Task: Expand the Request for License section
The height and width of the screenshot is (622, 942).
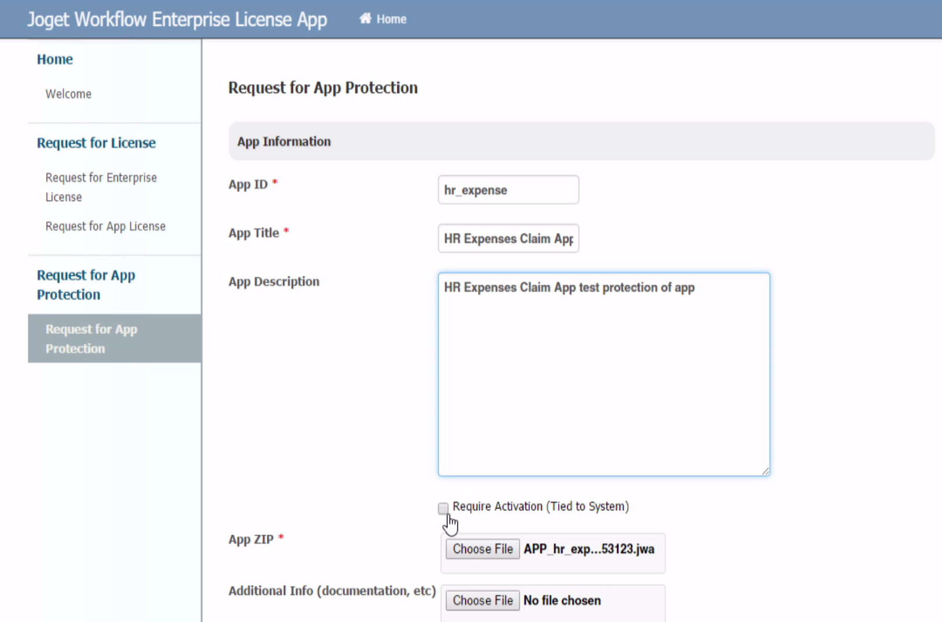Action: tap(96, 143)
